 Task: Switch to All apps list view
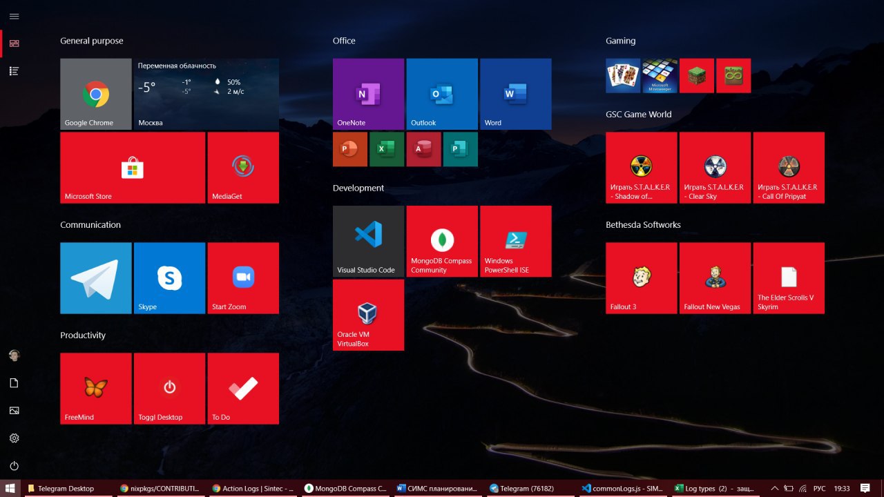click(14, 71)
